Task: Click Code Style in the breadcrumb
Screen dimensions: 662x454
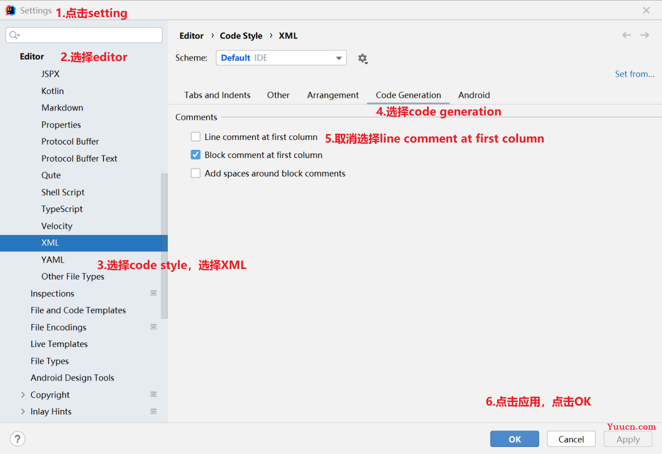Action: [241, 36]
